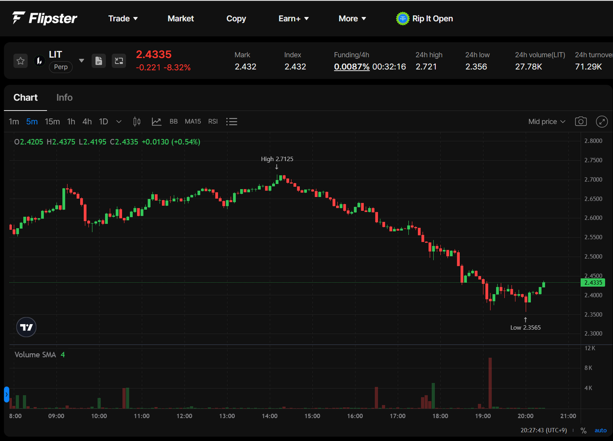Click the 2.7000 price axis label
The height and width of the screenshot is (441, 613).
[x=593, y=180]
